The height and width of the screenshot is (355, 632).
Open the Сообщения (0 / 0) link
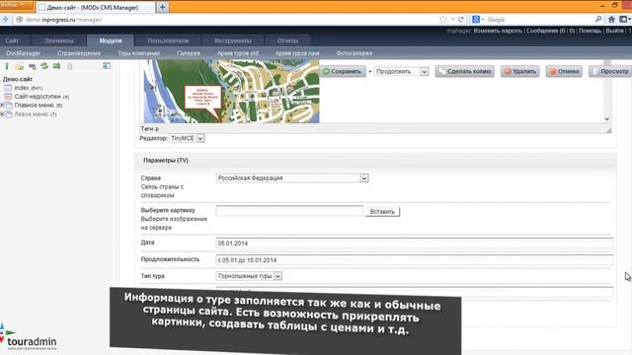[550, 31]
